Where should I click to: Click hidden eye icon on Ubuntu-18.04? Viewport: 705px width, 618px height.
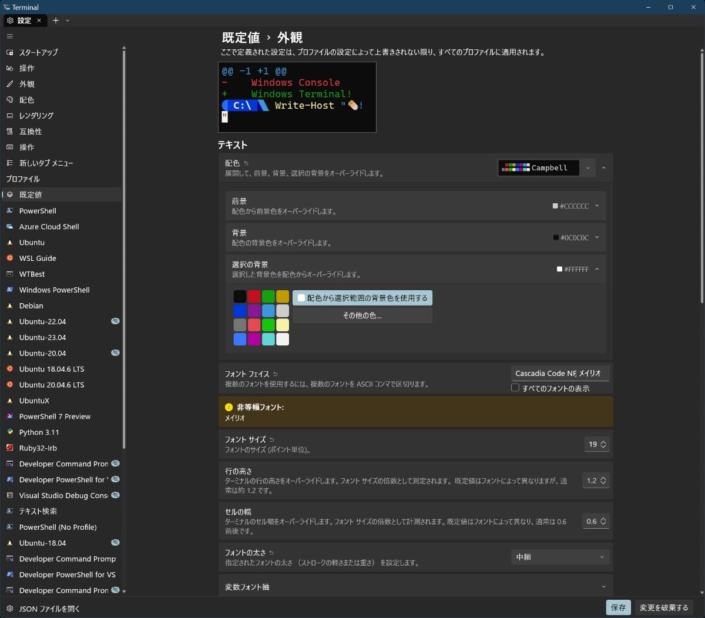point(115,543)
